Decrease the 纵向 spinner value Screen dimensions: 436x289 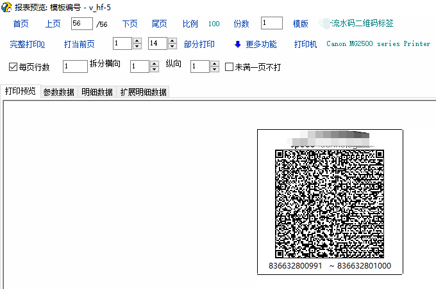coord(215,70)
